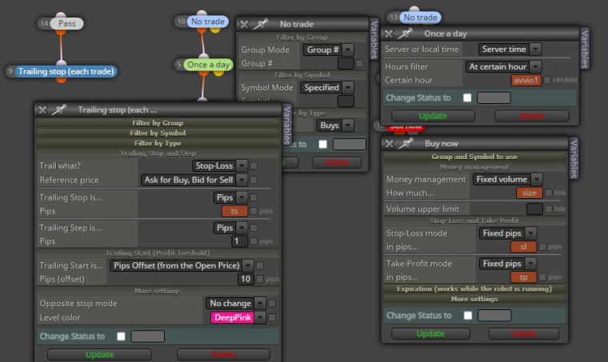Click Delete in No trade panel
This screenshot has width=608, height=362.
pyautogui.click(x=337, y=162)
